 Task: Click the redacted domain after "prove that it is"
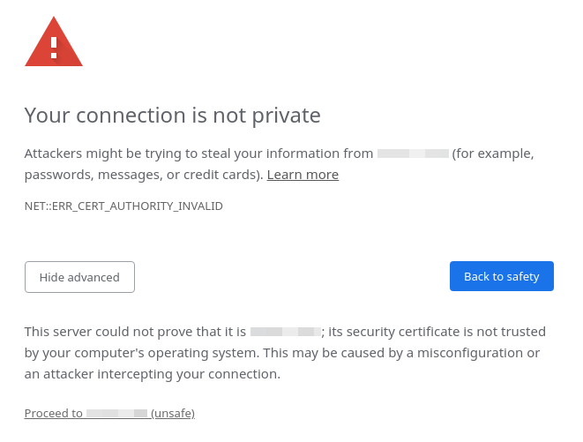[x=284, y=332]
